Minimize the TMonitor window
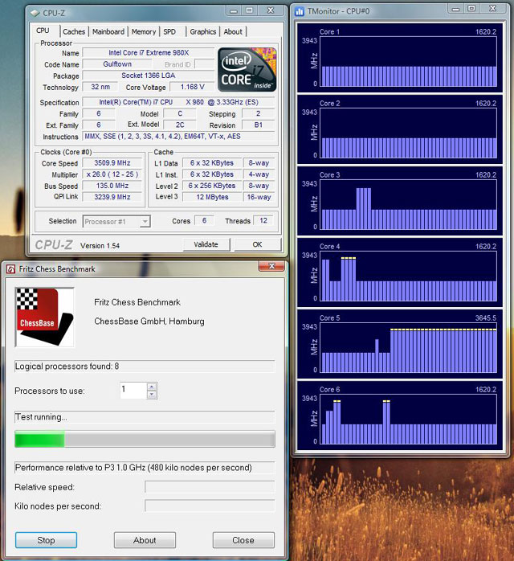 [x=455, y=9]
